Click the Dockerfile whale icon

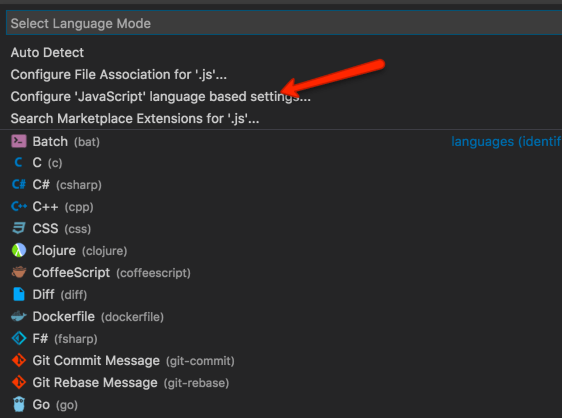tap(19, 317)
